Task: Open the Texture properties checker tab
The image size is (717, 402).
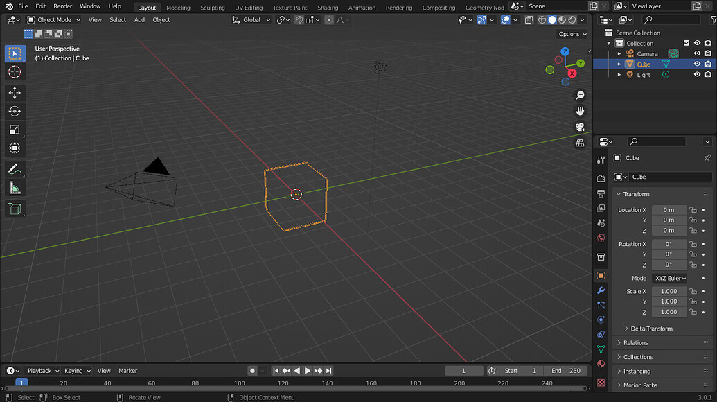Action: pyautogui.click(x=601, y=383)
